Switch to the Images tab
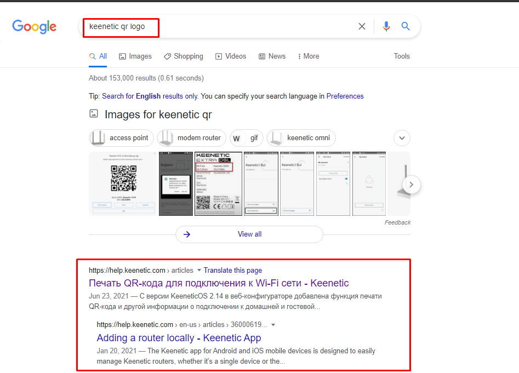519x373 pixels. pos(135,56)
